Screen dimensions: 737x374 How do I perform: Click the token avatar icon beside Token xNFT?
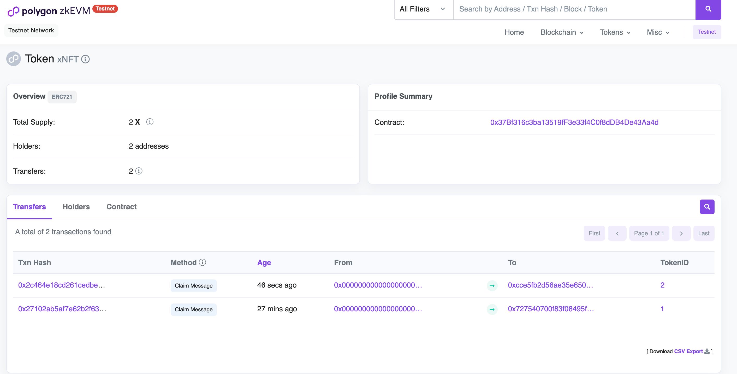tap(14, 59)
